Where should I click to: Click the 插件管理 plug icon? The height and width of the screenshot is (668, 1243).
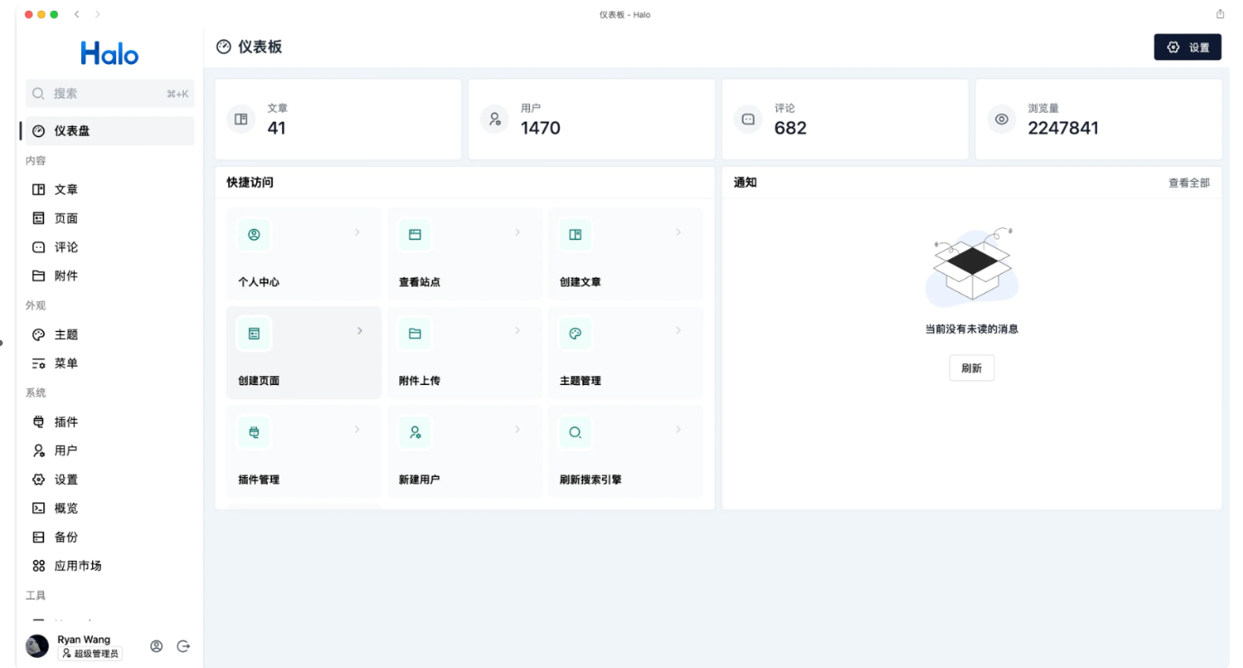(253, 433)
